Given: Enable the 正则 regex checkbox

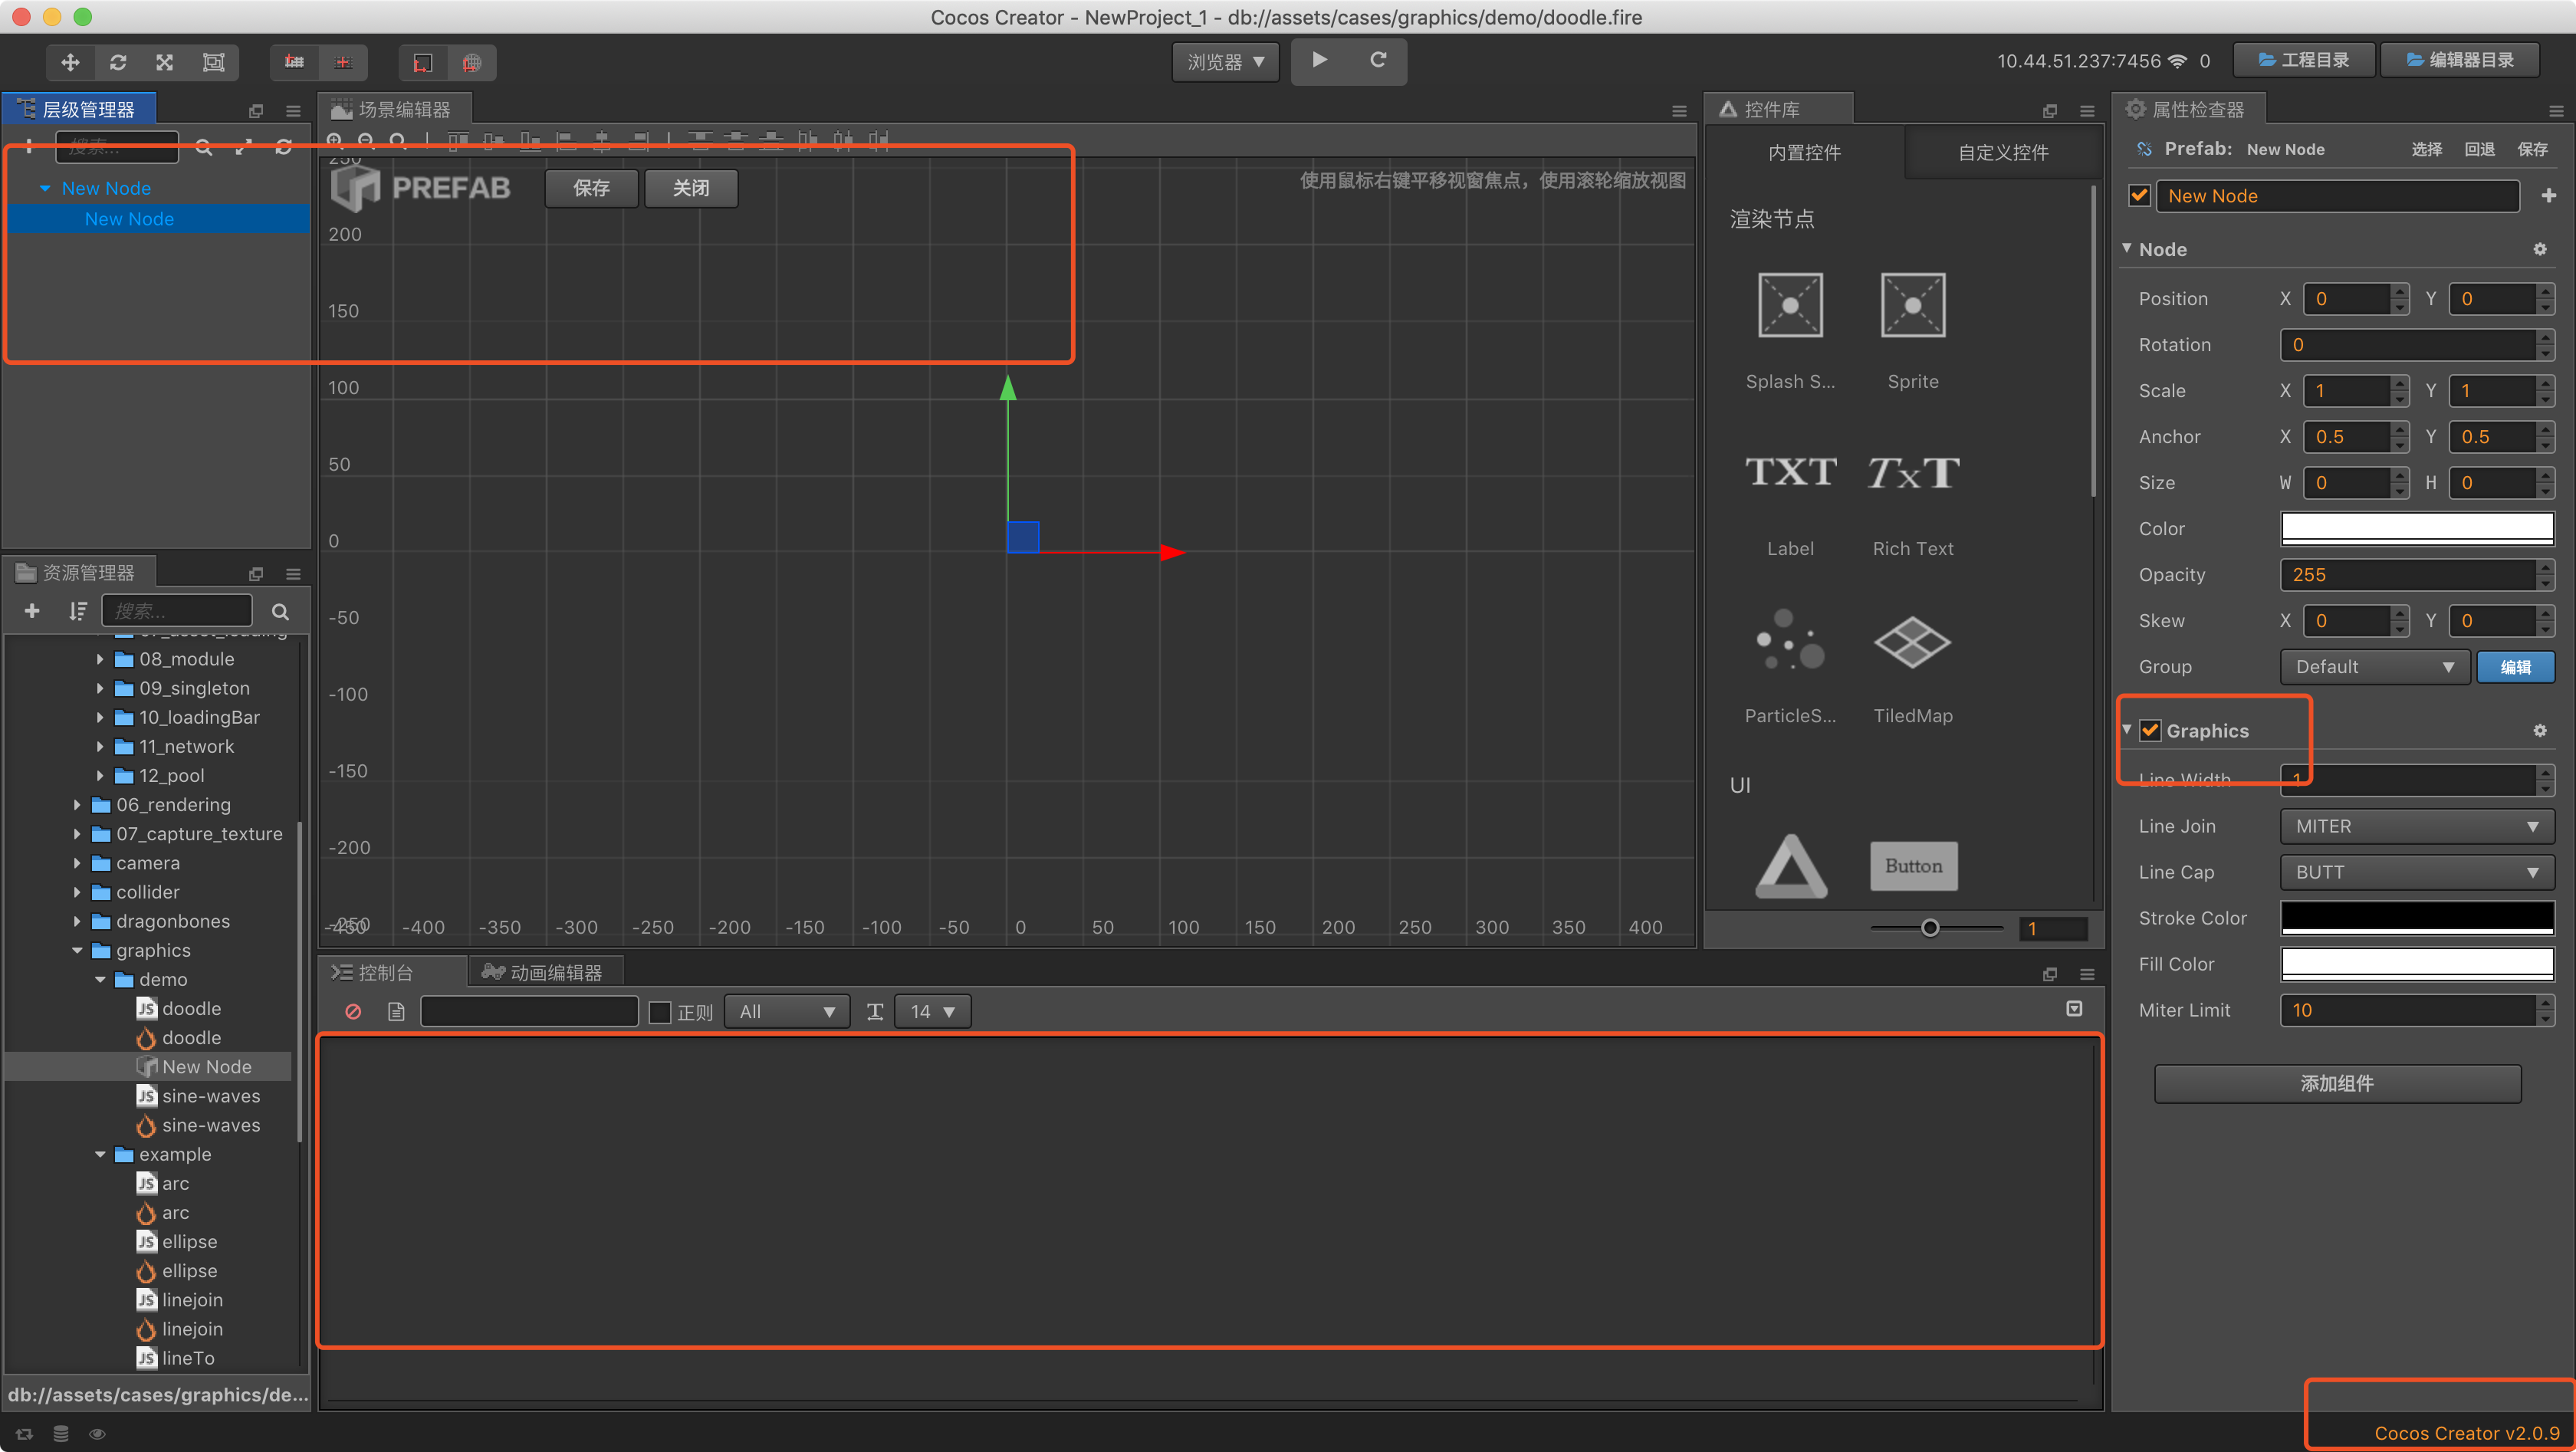Looking at the screenshot, I should (660, 1012).
